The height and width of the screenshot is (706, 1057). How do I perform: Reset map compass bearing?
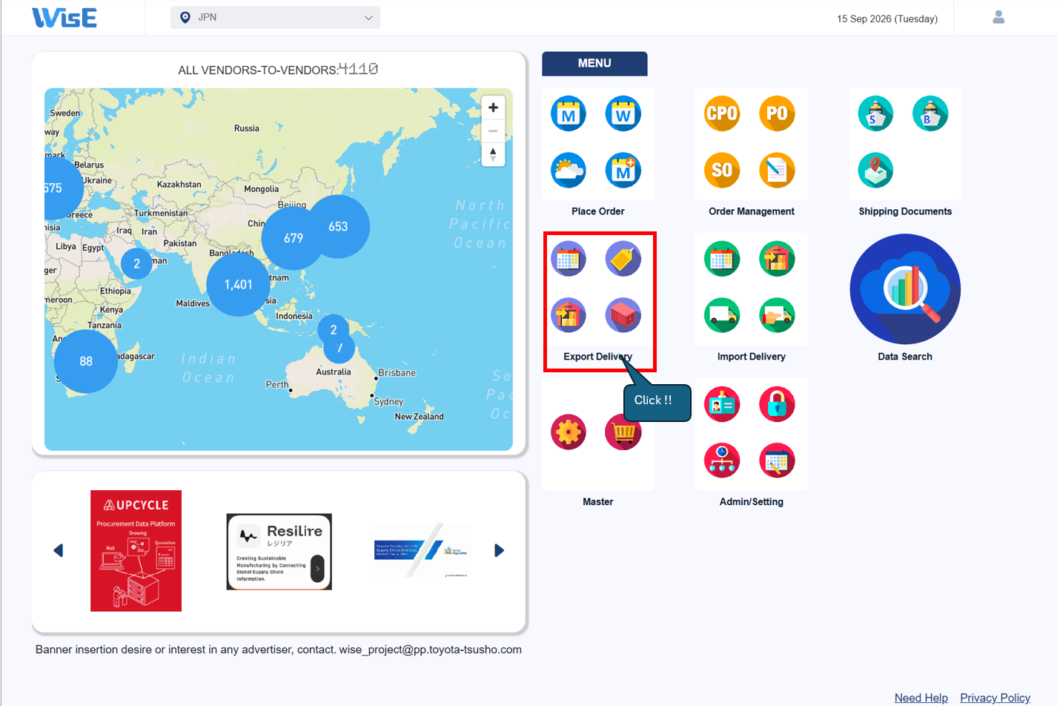point(493,154)
